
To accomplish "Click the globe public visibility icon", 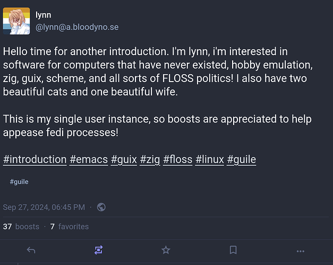I will (101, 207).
